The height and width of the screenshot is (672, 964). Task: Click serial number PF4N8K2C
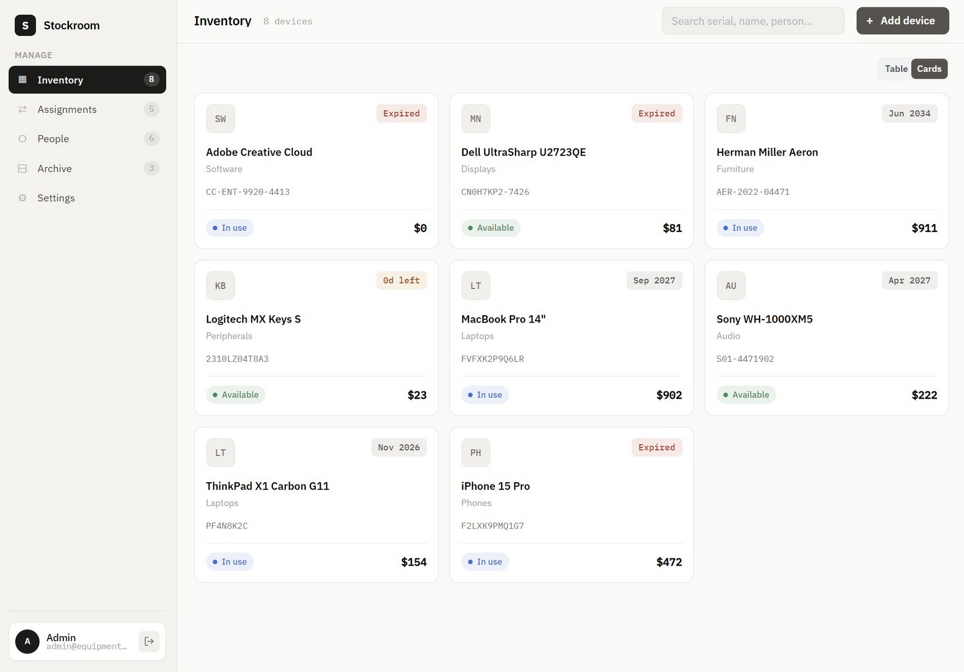227,526
